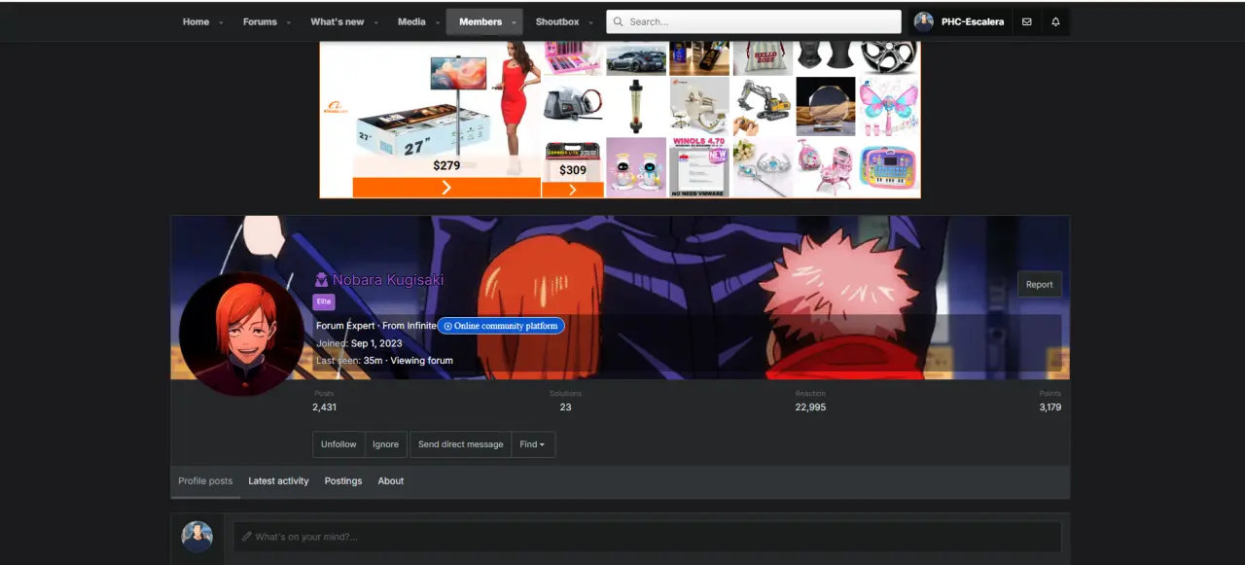Screen dimensions: 1245x565
Task: Click the search magnifier icon
Action: pyautogui.click(x=618, y=21)
